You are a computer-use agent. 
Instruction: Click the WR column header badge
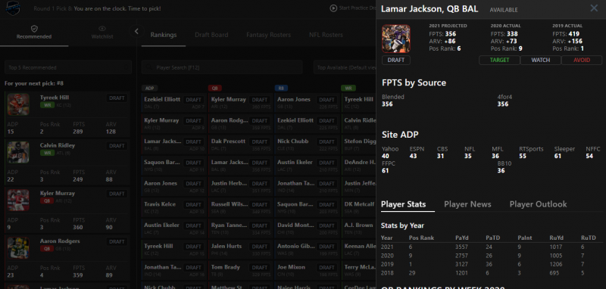pos(348,88)
